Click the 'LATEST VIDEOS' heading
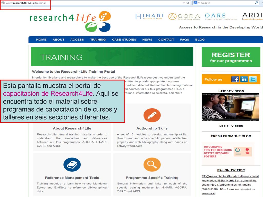The height and width of the screenshot is (197, 263). 231,91
